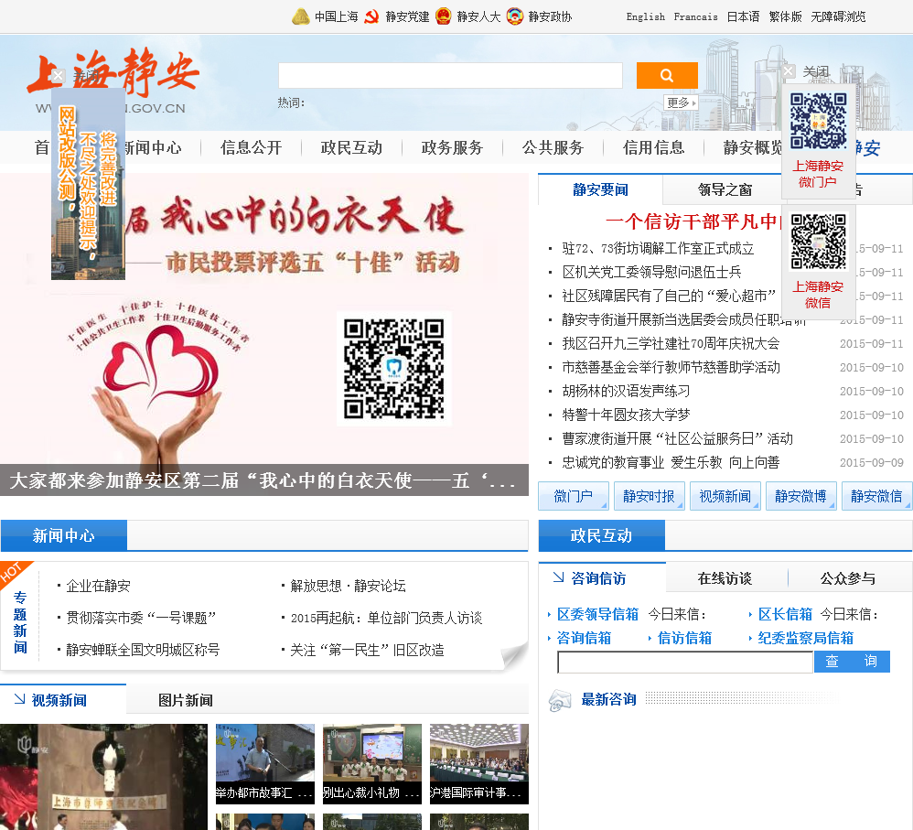Click the blue 查询 button

click(852, 661)
